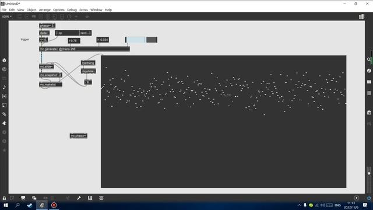Open the Windows notification center icon

pyautogui.click(x=365, y=205)
